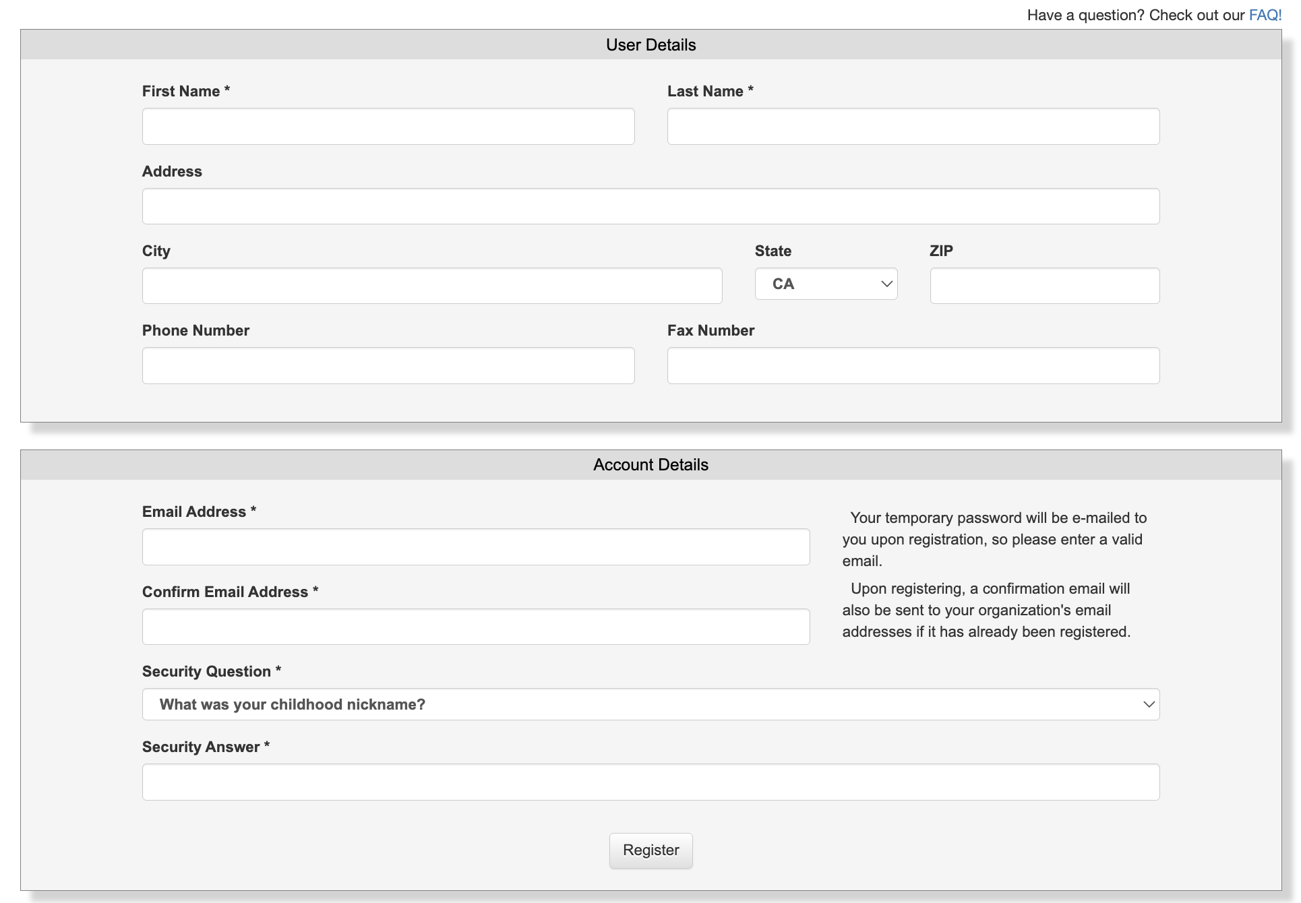Click the User Details section header

click(x=650, y=44)
